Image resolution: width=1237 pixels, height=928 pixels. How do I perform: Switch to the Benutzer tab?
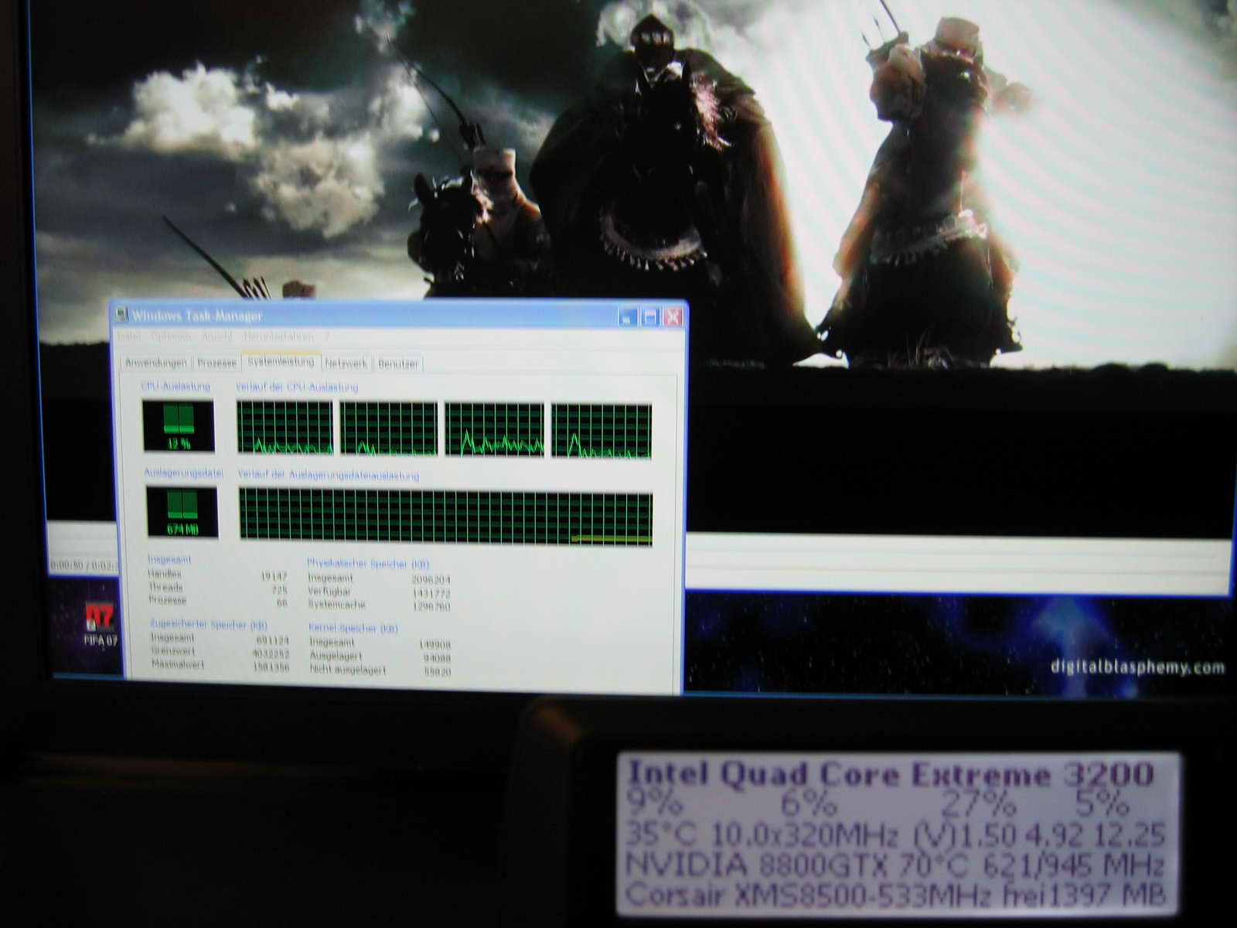(398, 363)
